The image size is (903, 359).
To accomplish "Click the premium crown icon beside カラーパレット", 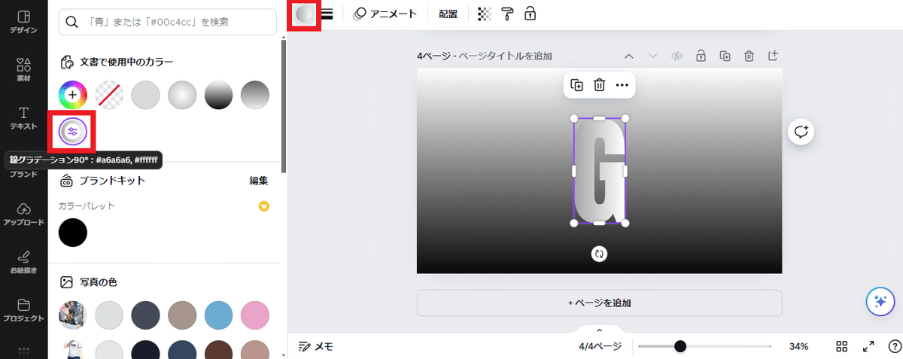I will [263, 205].
